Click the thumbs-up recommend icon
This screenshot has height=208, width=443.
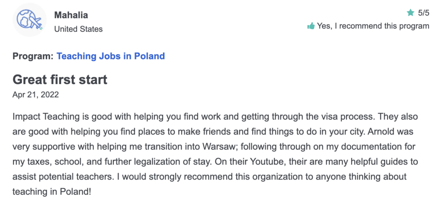[x=311, y=26]
